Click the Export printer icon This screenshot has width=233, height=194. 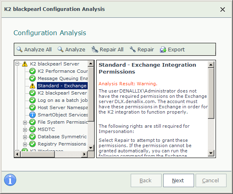pos(163,50)
